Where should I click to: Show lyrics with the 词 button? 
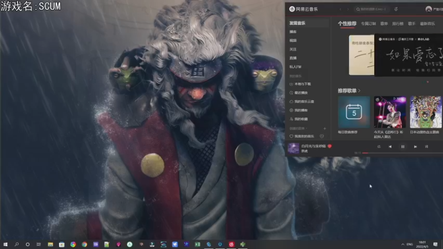pos(426,147)
